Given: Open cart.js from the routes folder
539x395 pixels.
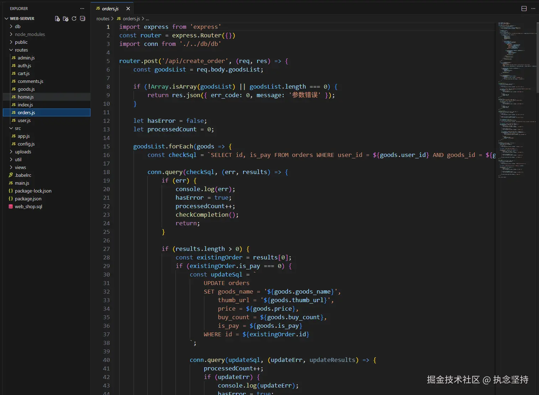Looking at the screenshot, I should [23, 73].
